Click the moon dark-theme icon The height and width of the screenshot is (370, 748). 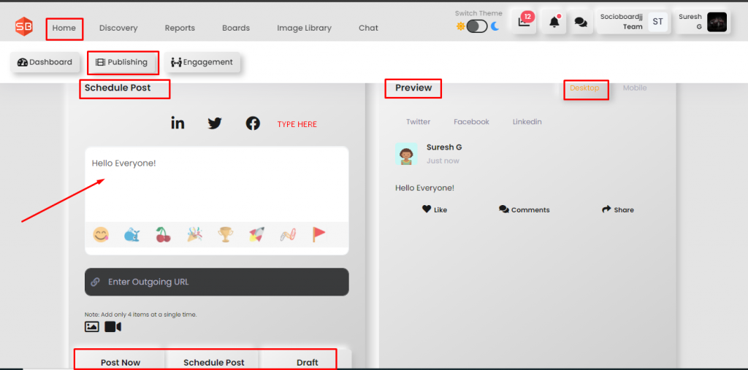[x=495, y=26]
